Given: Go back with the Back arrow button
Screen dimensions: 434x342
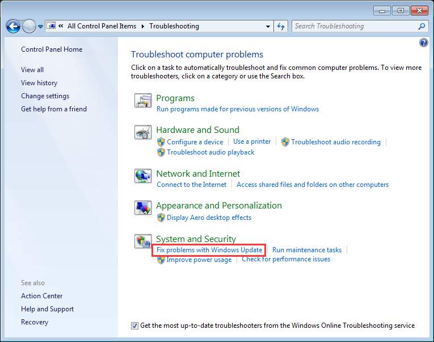Looking at the screenshot, I should pyautogui.click(x=13, y=26).
